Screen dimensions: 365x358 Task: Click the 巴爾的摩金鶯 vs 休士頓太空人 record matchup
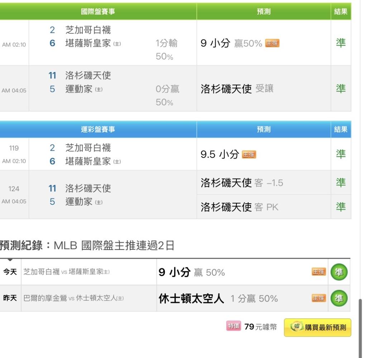(73, 298)
